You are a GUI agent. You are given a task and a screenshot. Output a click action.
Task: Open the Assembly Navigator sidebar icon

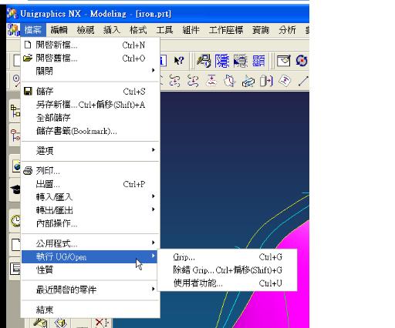[x=15, y=111]
